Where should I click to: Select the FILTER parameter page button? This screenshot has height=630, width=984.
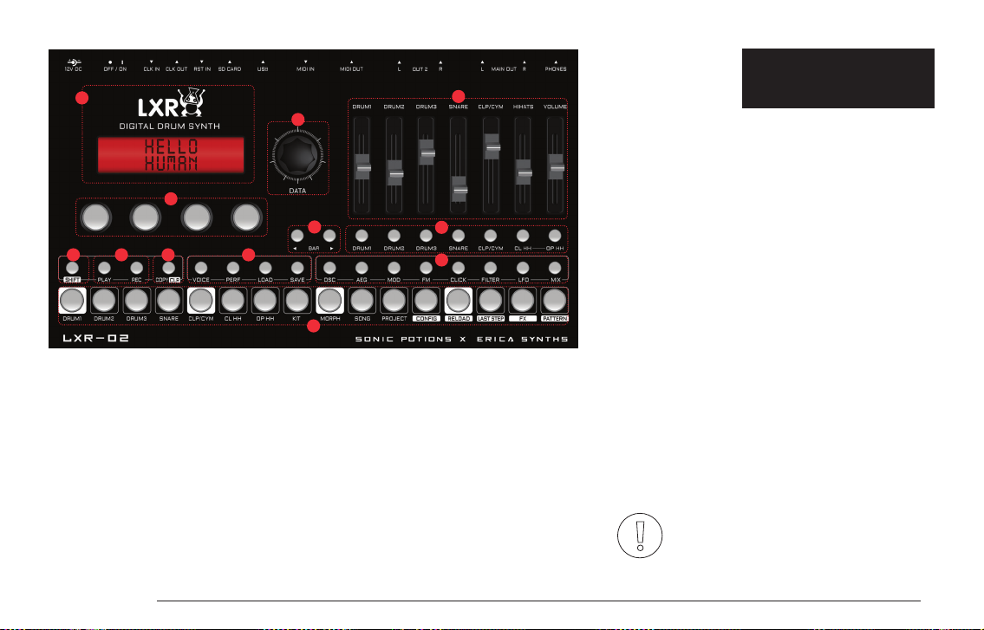(490, 269)
